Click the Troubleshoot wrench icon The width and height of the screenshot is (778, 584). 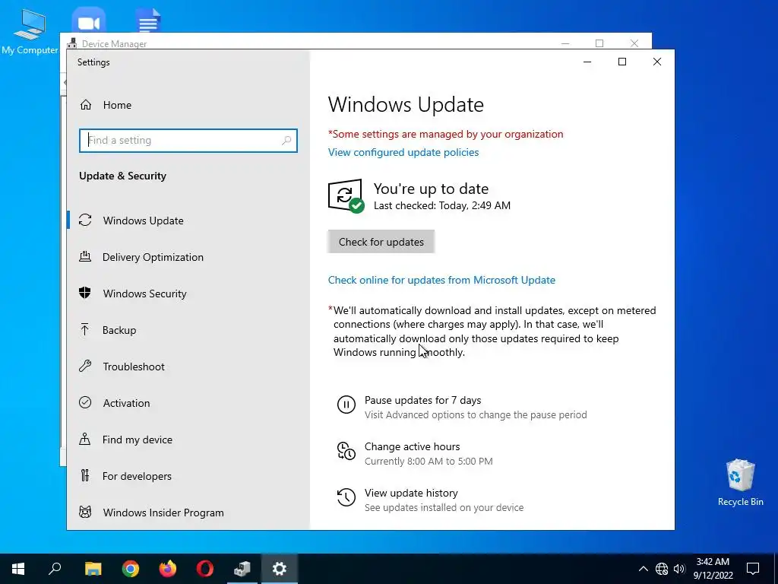(x=85, y=367)
